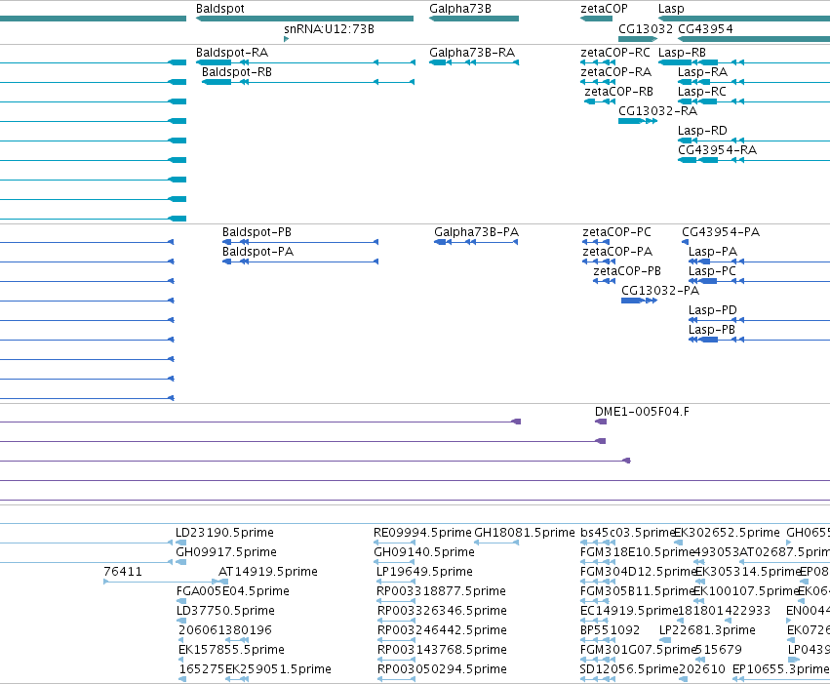
Task: Open EST label RE09994.5prime
Action: click(422, 533)
